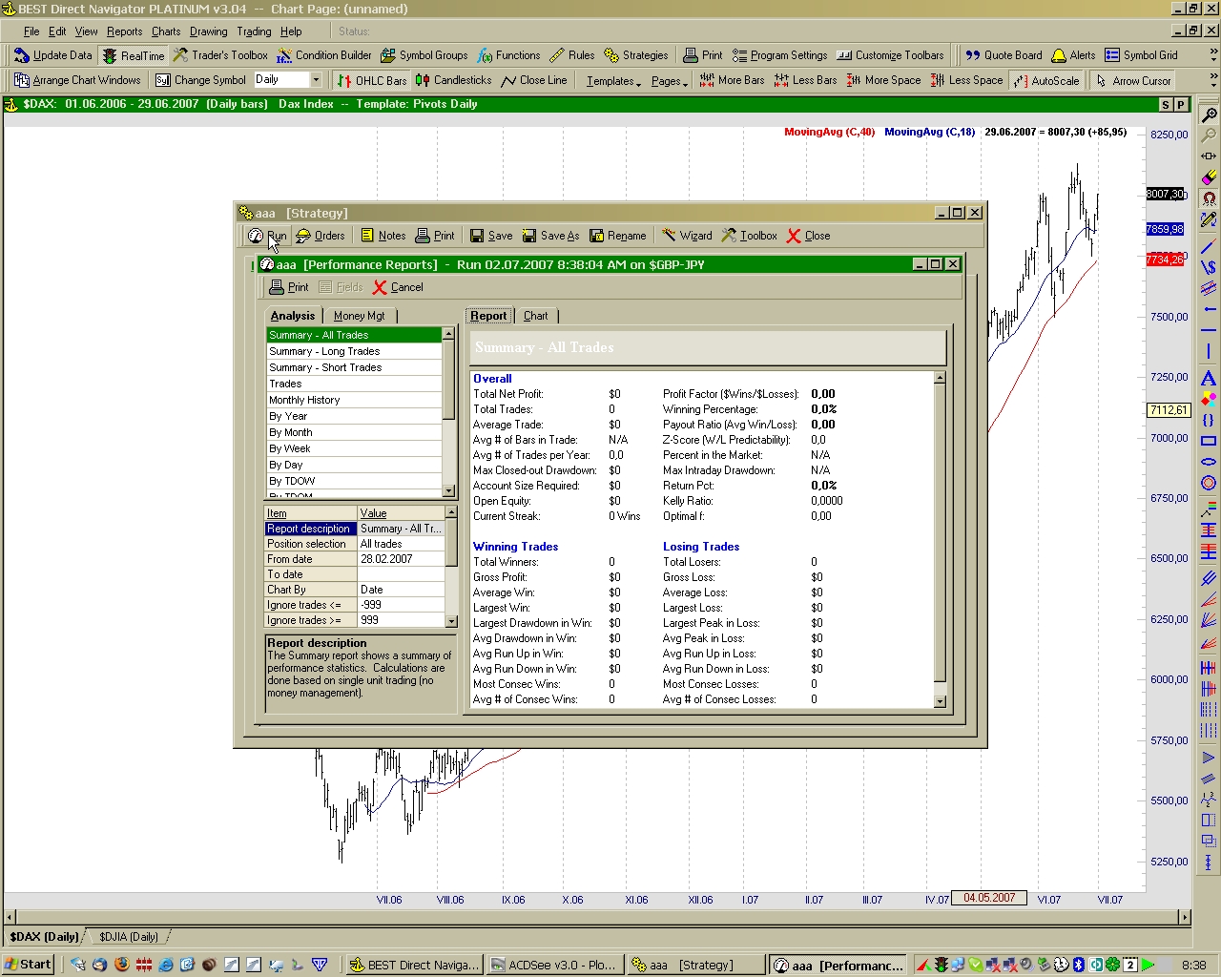1221x977 pixels.
Task: Switch chart to OHLC Bars
Action: point(372,81)
